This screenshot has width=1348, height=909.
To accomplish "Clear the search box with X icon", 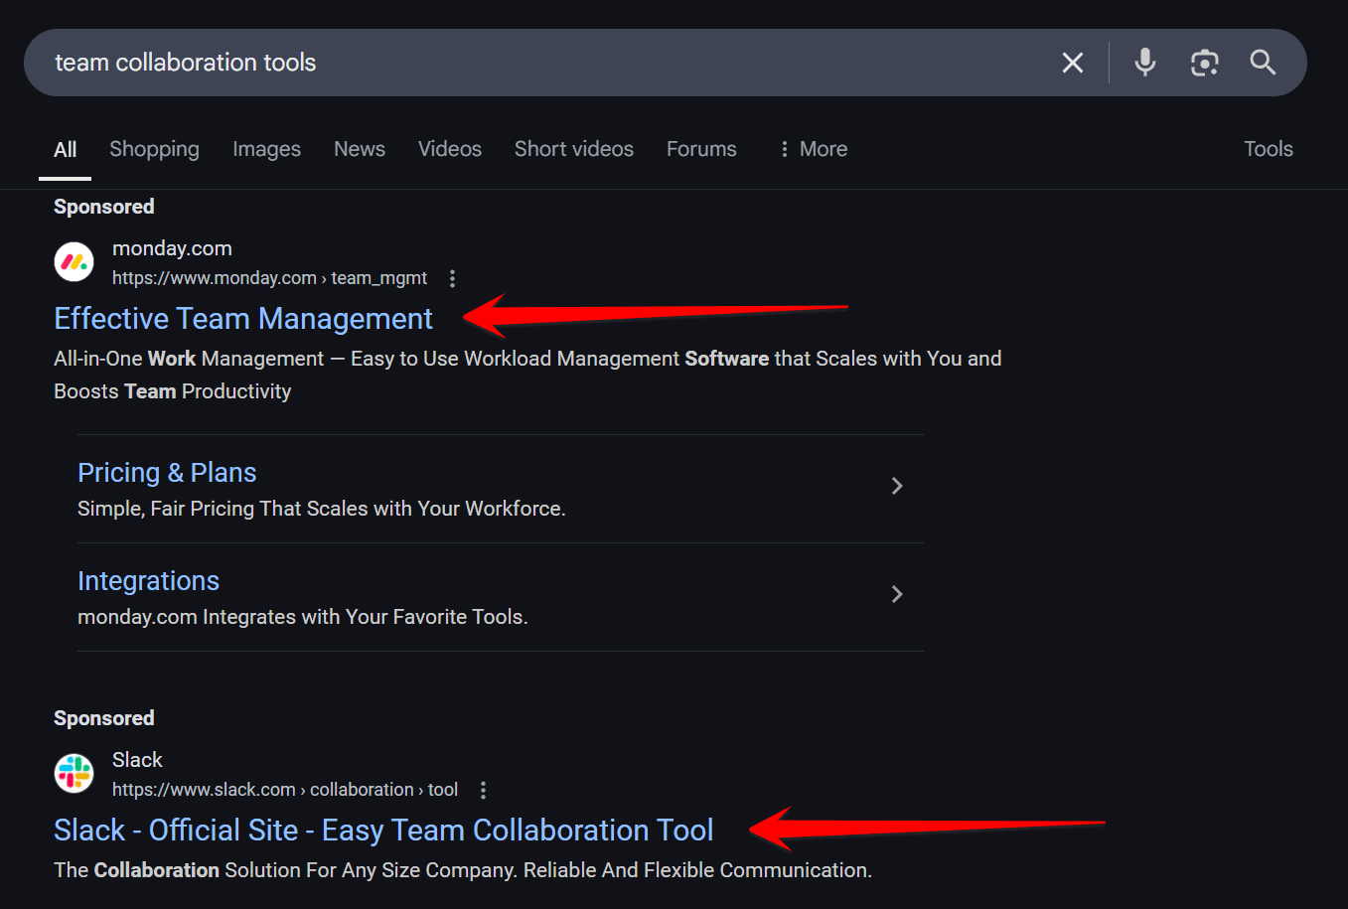I will click(1073, 63).
